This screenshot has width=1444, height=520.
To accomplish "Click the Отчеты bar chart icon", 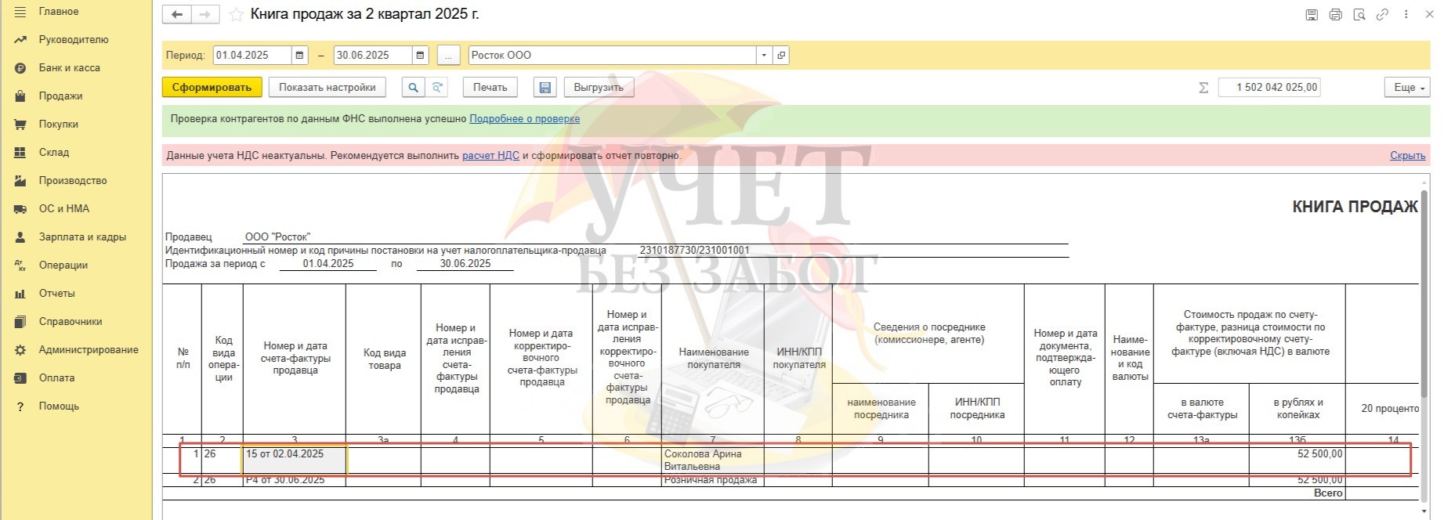I will click(20, 294).
